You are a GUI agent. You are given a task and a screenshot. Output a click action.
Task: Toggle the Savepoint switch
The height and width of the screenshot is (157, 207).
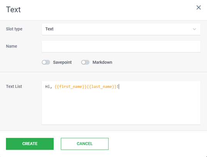pos(46,62)
